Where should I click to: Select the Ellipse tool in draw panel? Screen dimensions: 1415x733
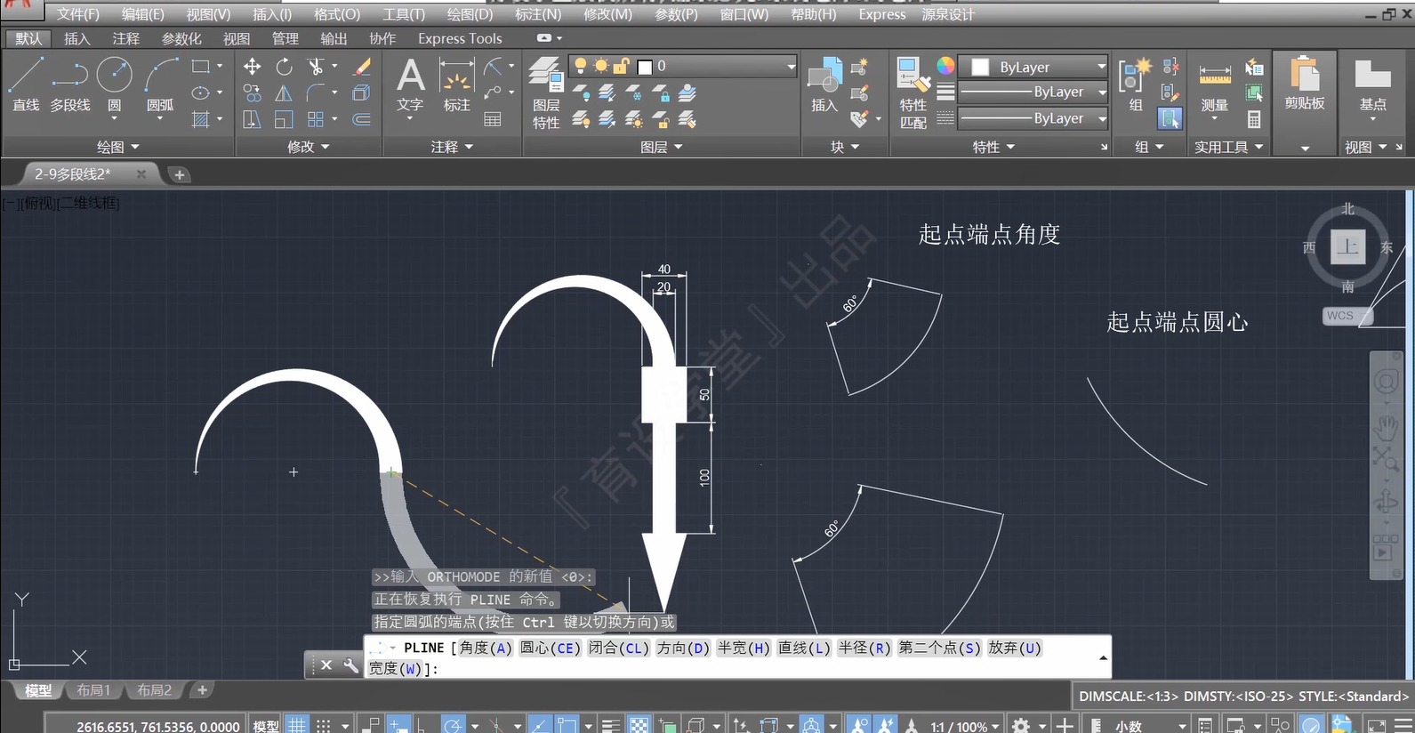201,93
